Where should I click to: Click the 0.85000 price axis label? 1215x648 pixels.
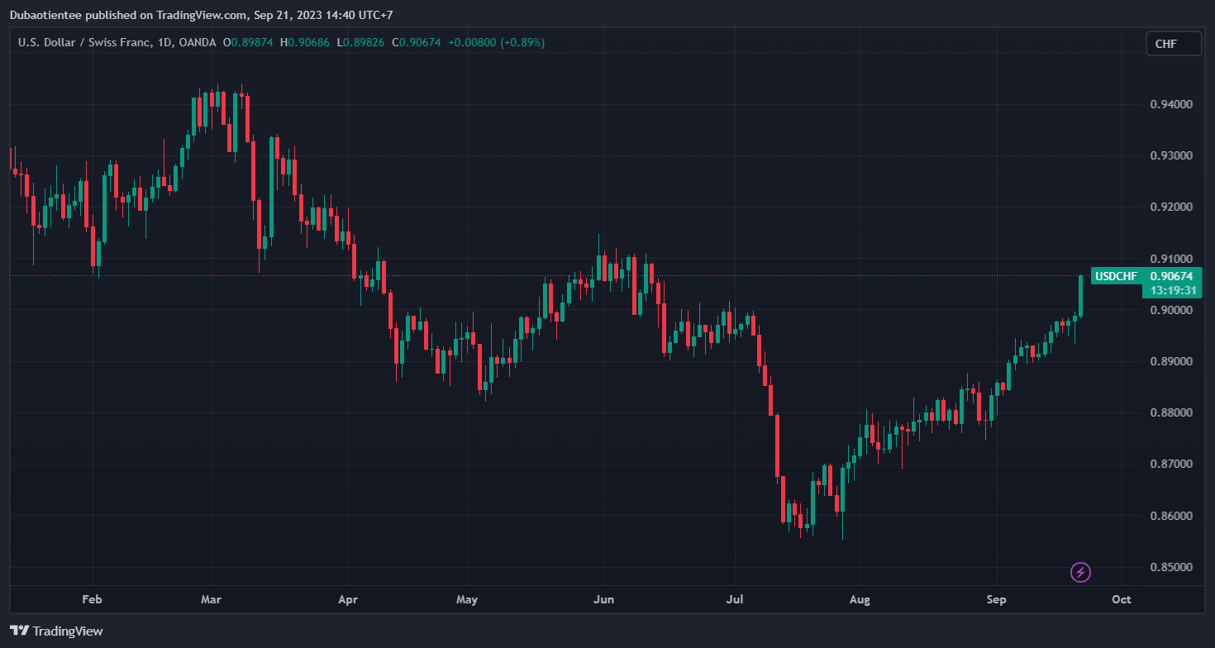click(x=1171, y=567)
